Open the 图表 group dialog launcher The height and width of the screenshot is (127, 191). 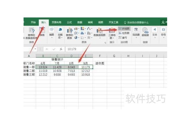click(x=105, y=43)
